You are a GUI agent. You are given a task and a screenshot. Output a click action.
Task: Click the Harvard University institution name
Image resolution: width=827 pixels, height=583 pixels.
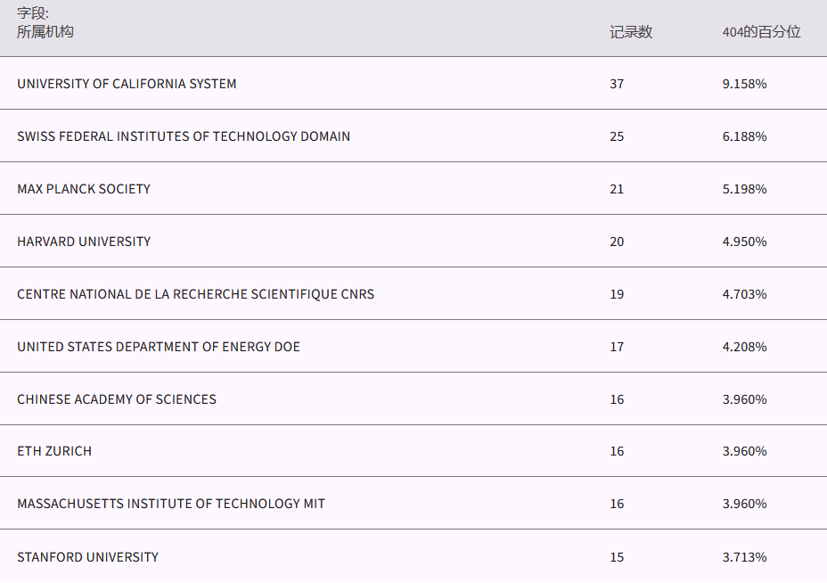[x=84, y=242]
